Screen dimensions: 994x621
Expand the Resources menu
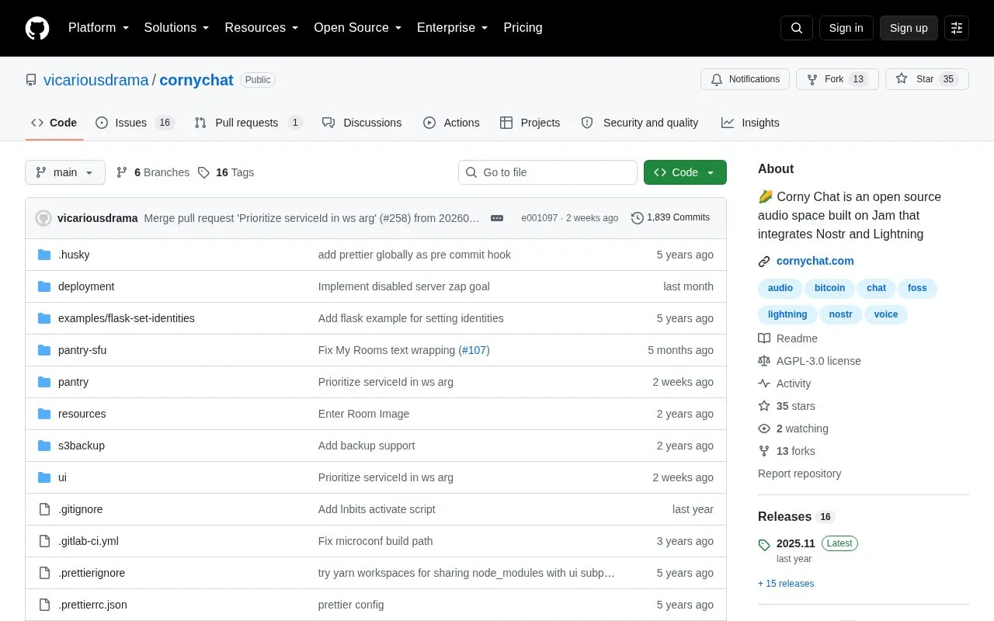point(261,28)
